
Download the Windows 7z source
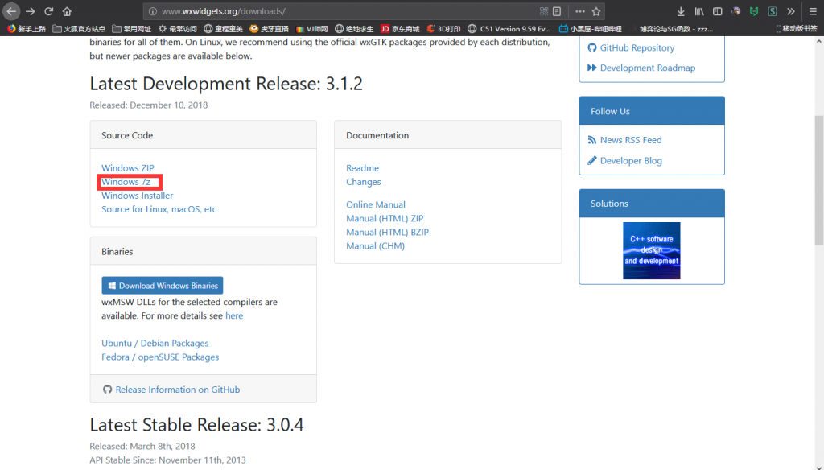coord(126,181)
